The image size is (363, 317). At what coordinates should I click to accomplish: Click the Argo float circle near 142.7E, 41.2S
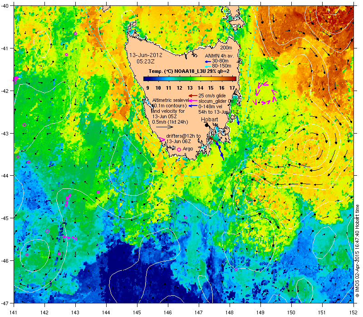66,54
